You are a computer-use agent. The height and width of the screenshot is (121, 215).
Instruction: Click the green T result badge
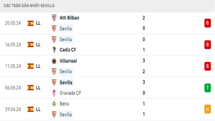tap(207, 88)
